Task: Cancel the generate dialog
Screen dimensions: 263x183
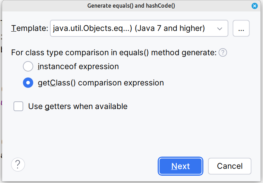Action: click(x=229, y=166)
